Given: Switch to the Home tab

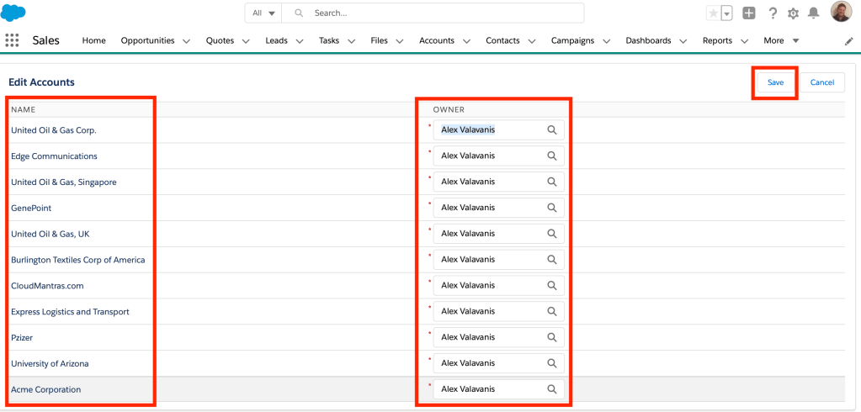Looking at the screenshot, I should (93, 40).
